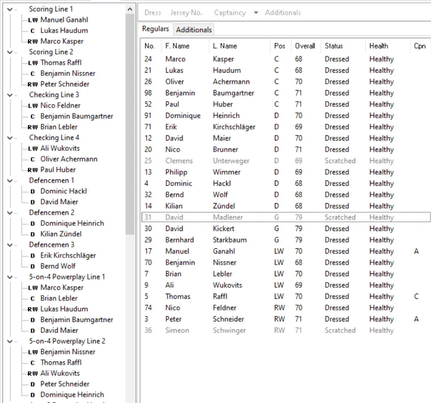
Task: Collapse the Checking Line 3 group
Action: pos(10,95)
